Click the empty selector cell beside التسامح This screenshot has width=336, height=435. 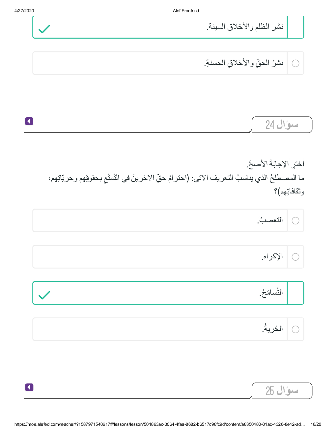click(x=295, y=293)
